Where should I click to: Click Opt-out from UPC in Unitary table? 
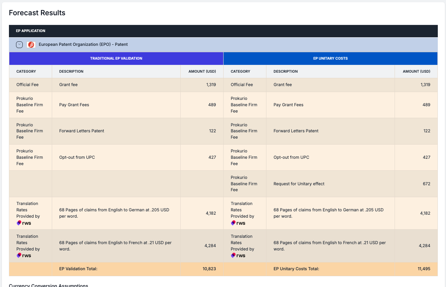[291, 157]
